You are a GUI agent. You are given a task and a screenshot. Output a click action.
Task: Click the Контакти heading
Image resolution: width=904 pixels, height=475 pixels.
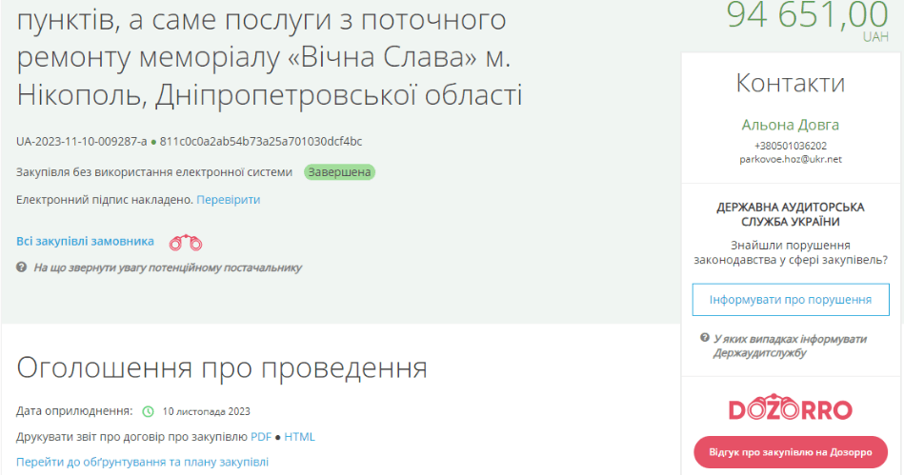[791, 84]
